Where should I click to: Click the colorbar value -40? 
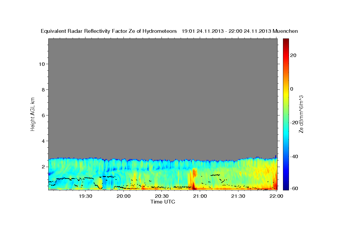click(x=294, y=156)
